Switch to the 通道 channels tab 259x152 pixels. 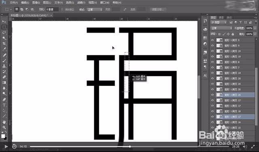click(x=221, y=17)
